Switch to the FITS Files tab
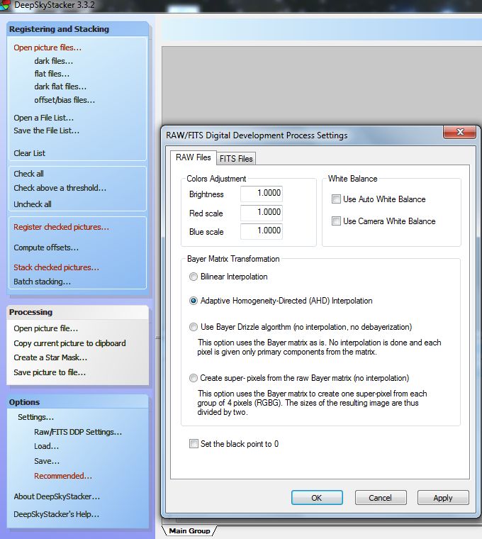The height and width of the screenshot is (539, 482). pos(236,158)
